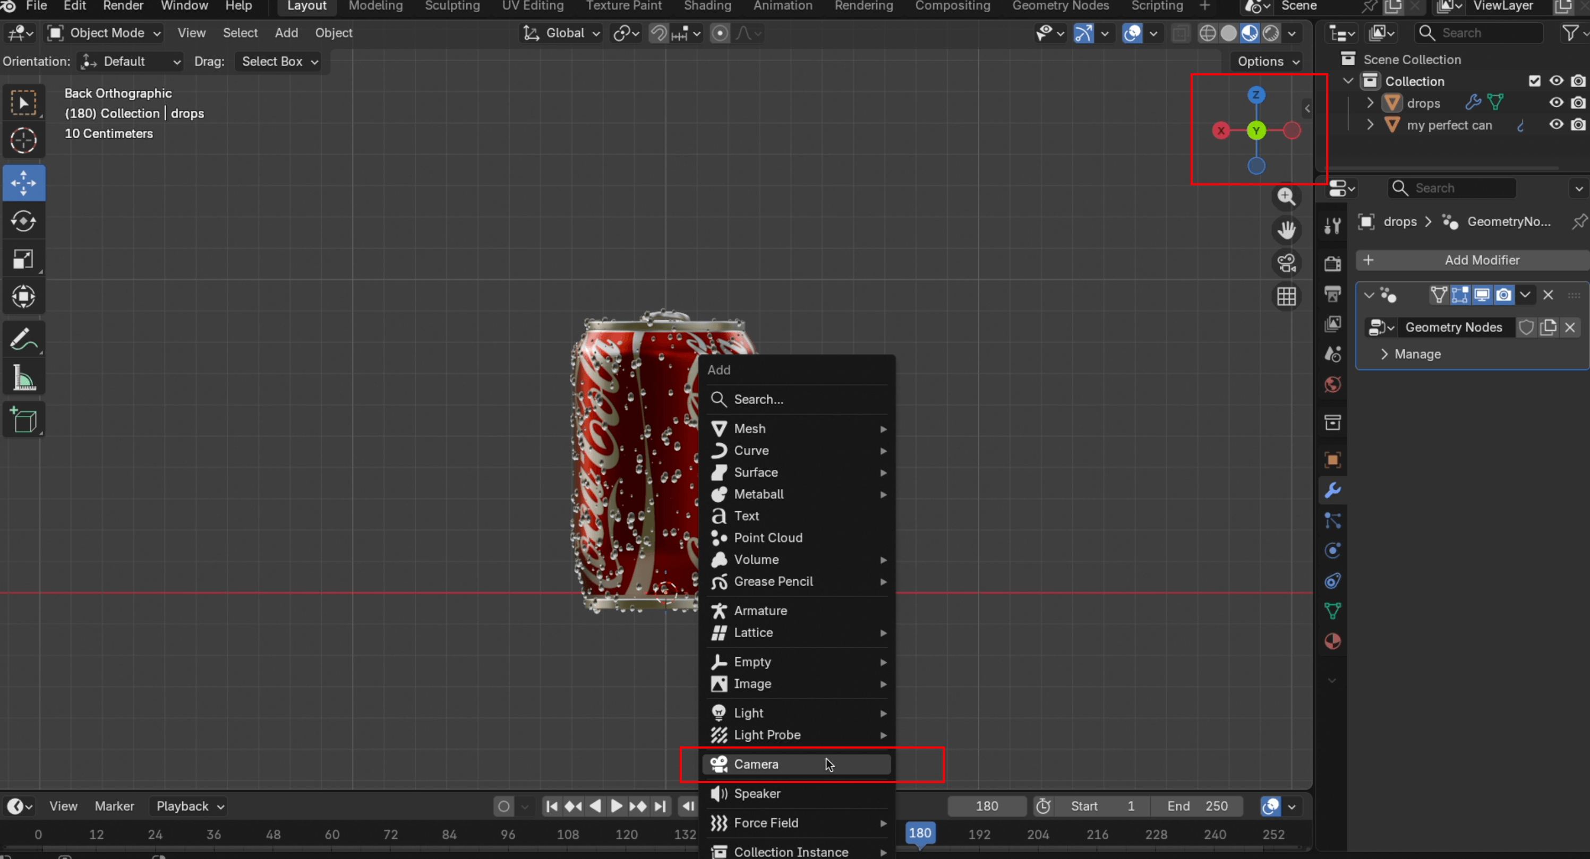Click the End frame 250 field
1590x859 pixels.
[1198, 806]
